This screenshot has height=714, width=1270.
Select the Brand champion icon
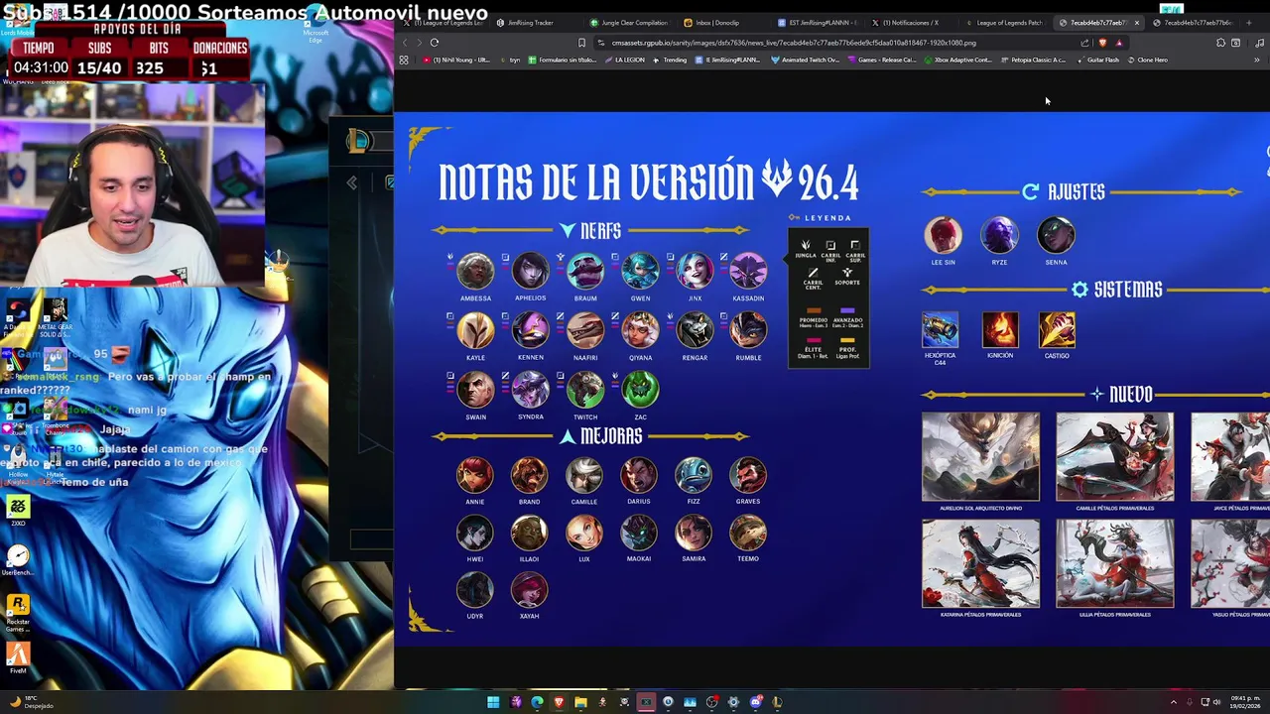pyautogui.click(x=529, y=475)
